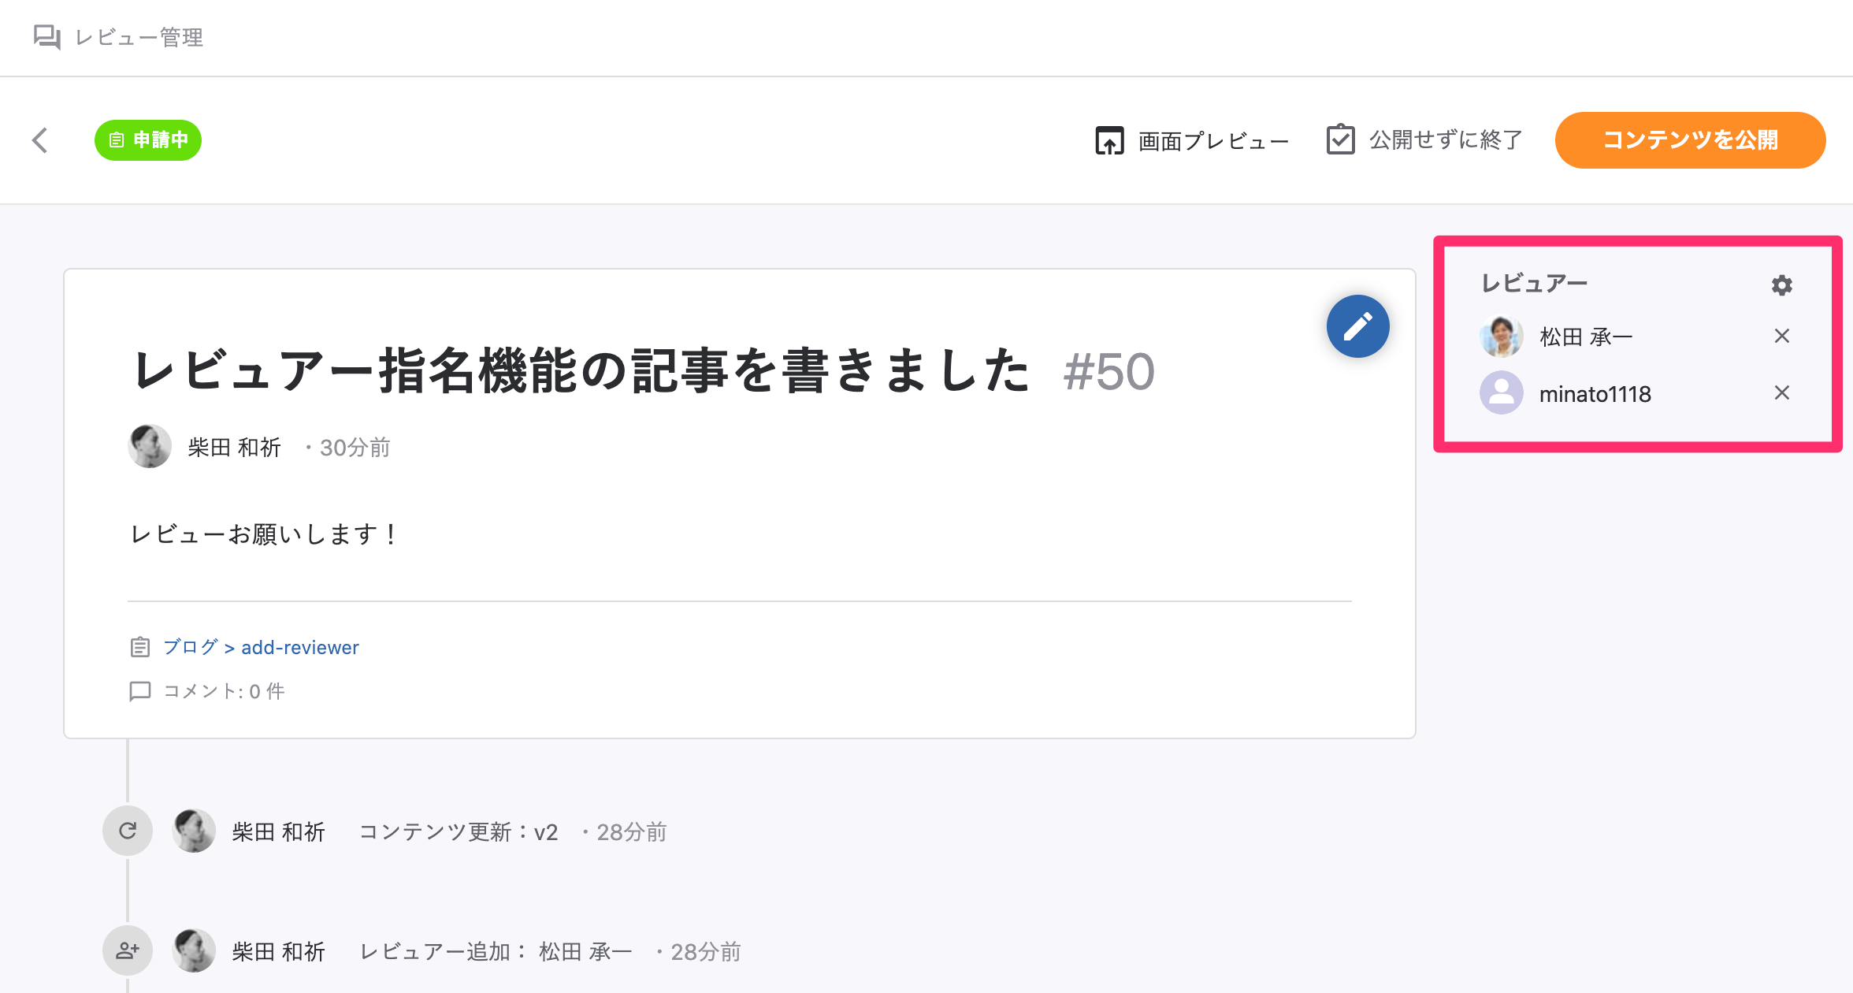The image size is (1853, 993).
Task: Click the back arrow chevron
Action: (40, 140)
